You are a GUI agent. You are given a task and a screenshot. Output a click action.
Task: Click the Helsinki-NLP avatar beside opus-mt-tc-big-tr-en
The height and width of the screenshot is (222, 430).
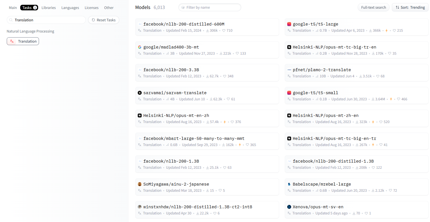(289, 47)
